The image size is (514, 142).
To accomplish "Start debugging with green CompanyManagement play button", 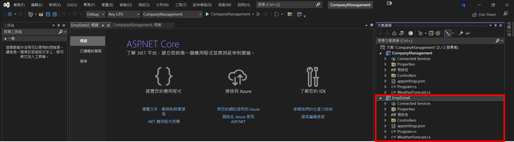I will [227, 14].
